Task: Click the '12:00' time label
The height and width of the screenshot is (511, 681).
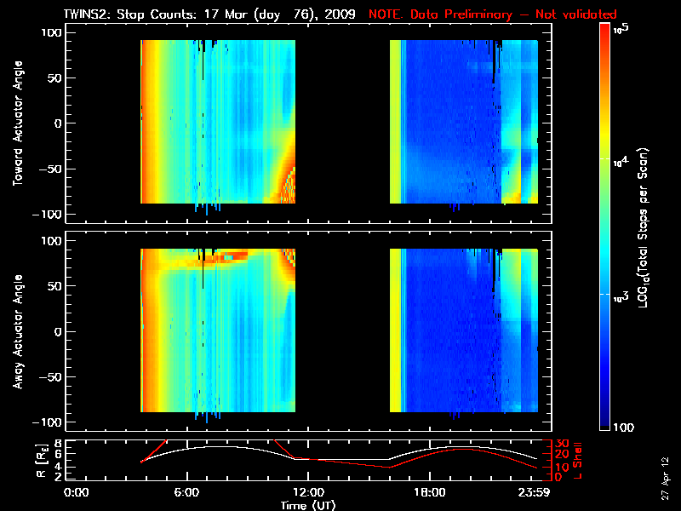Action: 308,492
